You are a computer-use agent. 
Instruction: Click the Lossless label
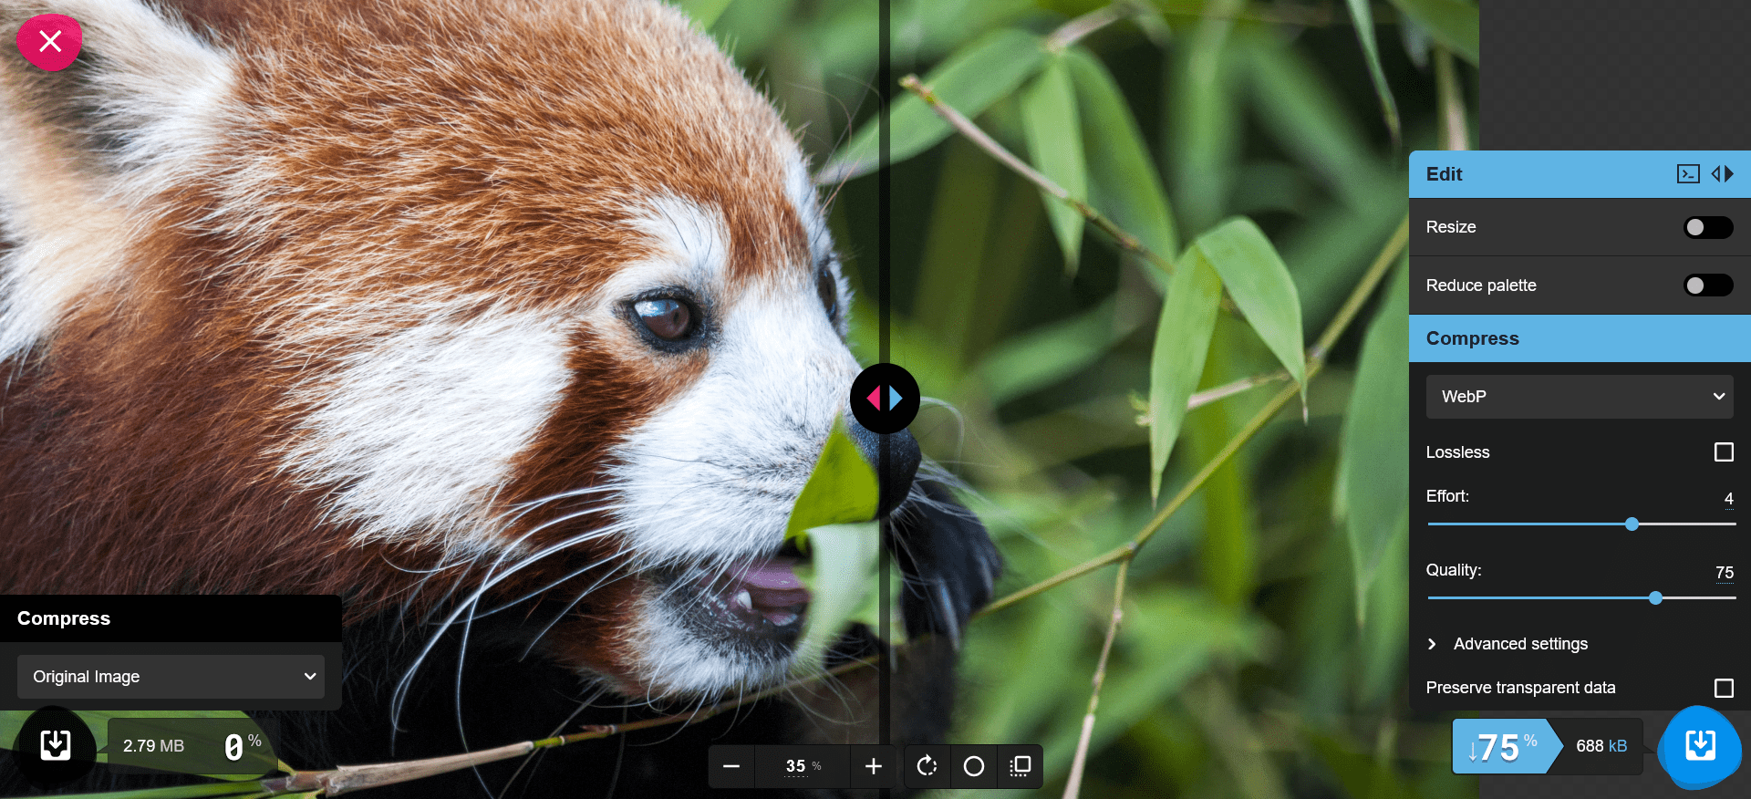[1457, 452]
